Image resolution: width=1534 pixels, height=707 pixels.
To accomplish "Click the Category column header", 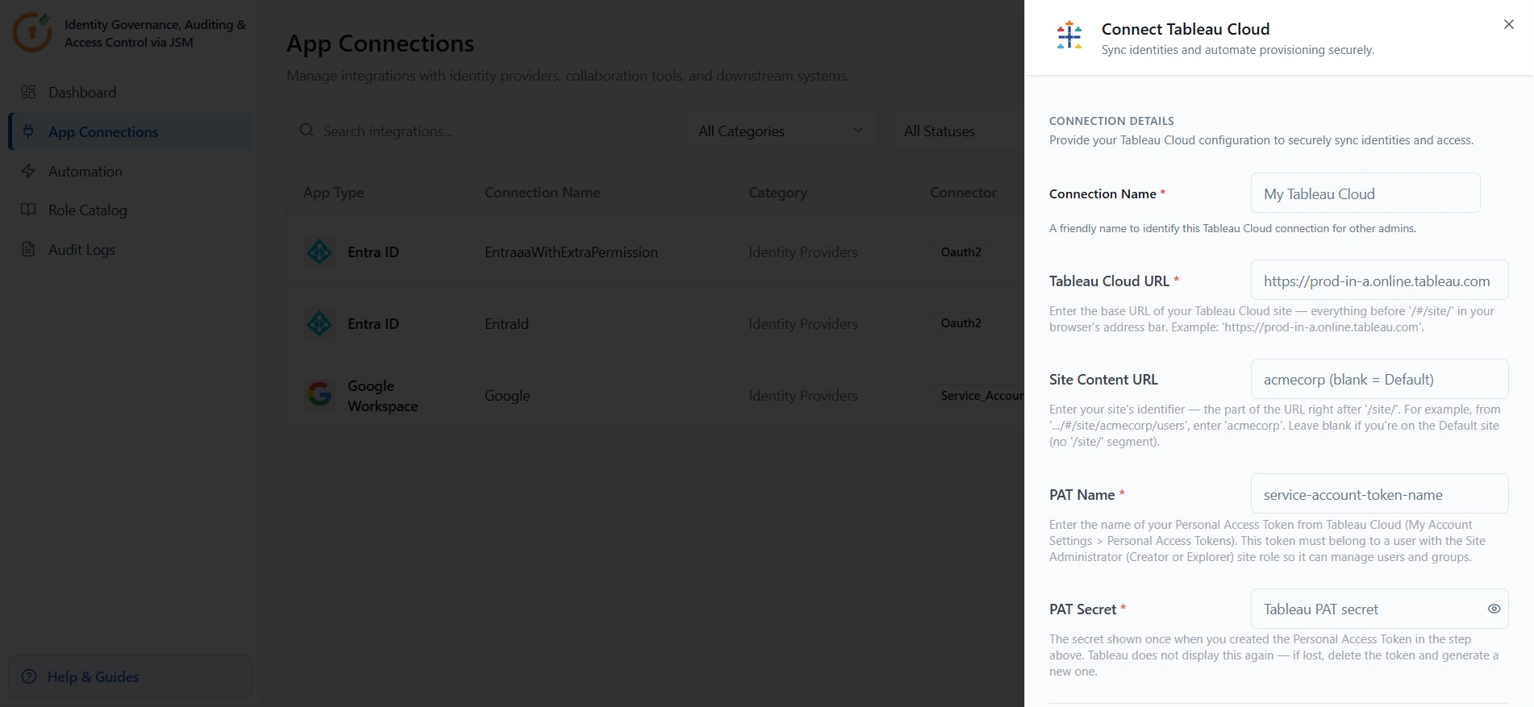I will tap(777, 192).
